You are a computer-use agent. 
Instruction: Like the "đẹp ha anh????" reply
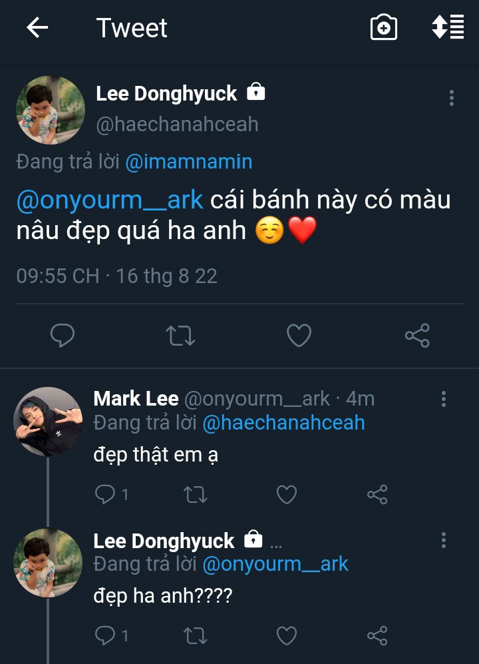tap(287, 635)
